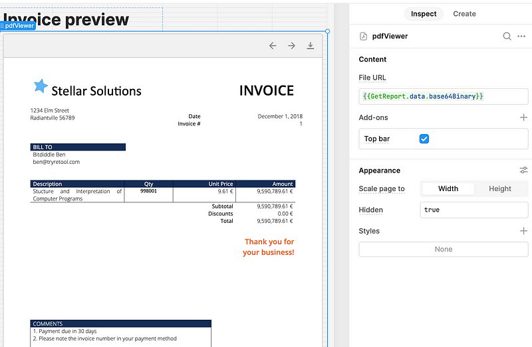Click the ben@tryretool.com email
This screenshot has width=532, height=347.
(57, 162)
